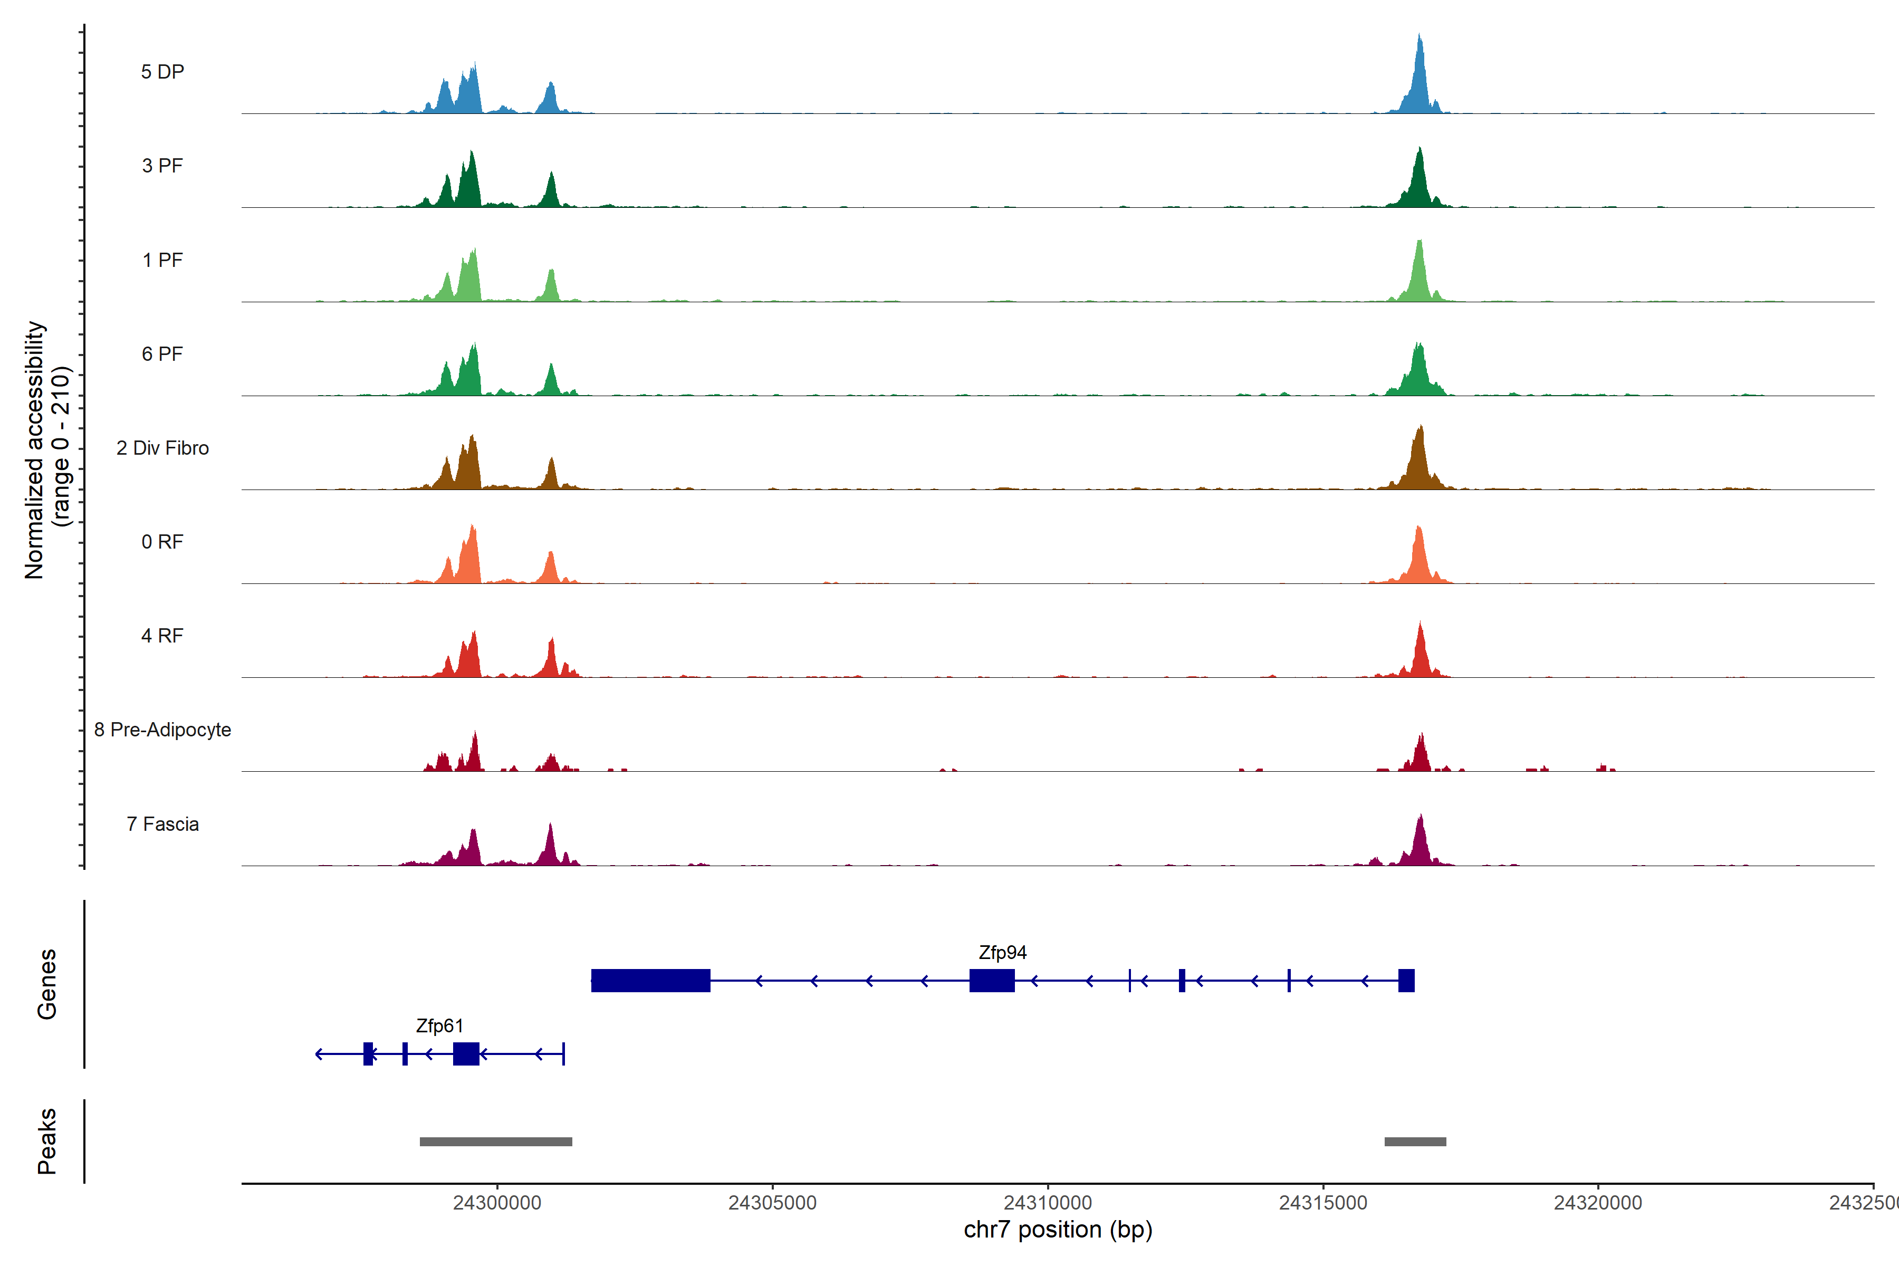This screenshot has width=1899, height=1266.
Task: Select the 8 Pre-Adipocyte track label
Action: coord(162,730)
